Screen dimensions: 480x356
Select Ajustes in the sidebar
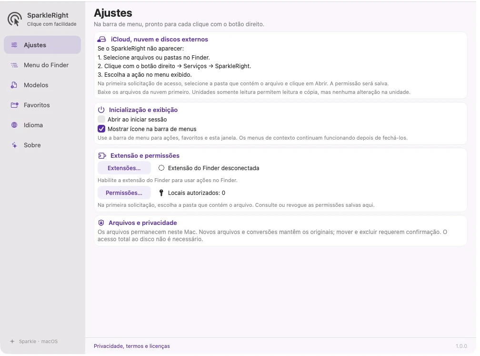click(42, 45)
